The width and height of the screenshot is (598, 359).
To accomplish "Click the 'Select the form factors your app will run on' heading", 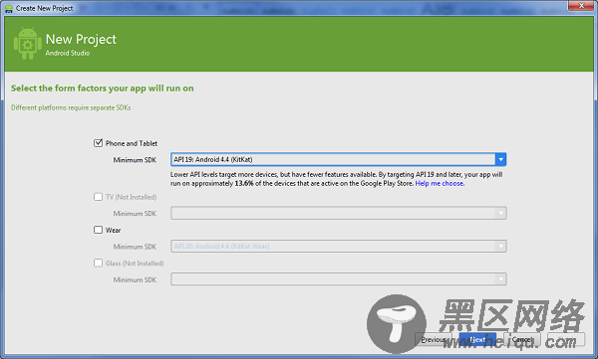I will (x=103, y=89).
